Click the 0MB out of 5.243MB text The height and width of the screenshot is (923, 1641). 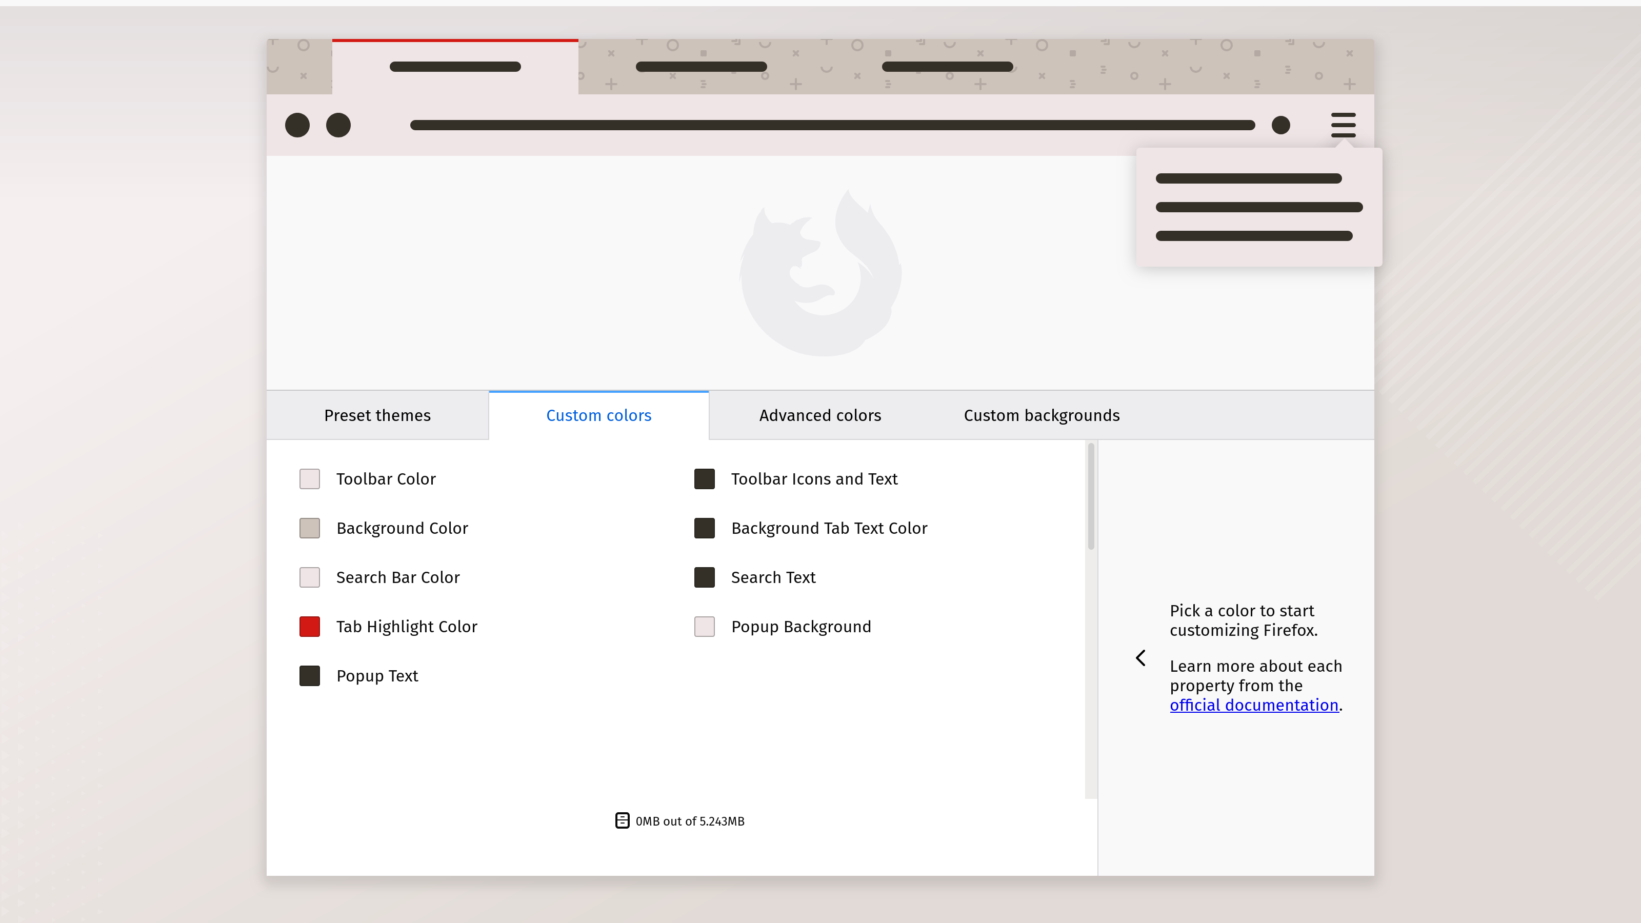coord(690,821)
